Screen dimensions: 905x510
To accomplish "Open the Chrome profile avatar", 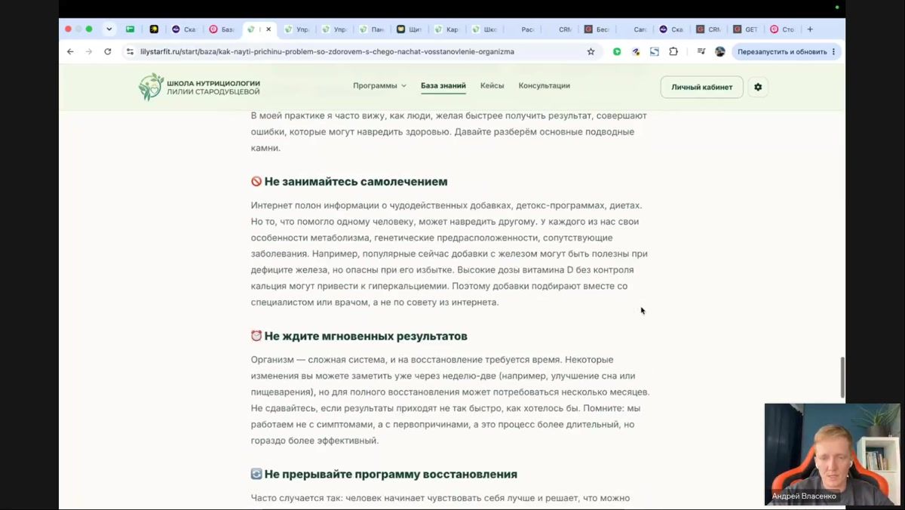I will [x=720, y=51].
